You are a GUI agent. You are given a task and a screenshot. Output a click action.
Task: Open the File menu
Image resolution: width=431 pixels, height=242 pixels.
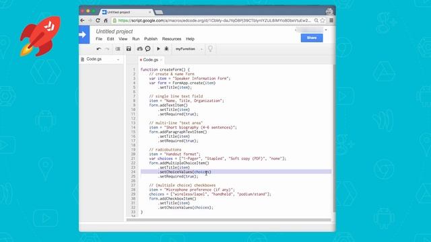[99, 39]
